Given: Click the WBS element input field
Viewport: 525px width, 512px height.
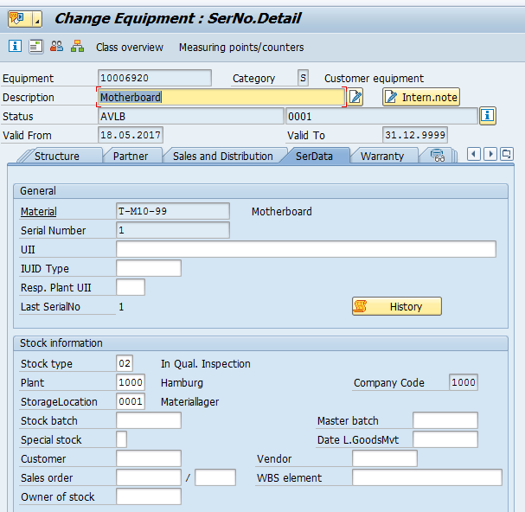Looking at the screenshot, I should (427, 477).
